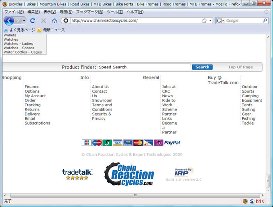
Task: Open the Google search engine selector
Action: tap(220, 21)
